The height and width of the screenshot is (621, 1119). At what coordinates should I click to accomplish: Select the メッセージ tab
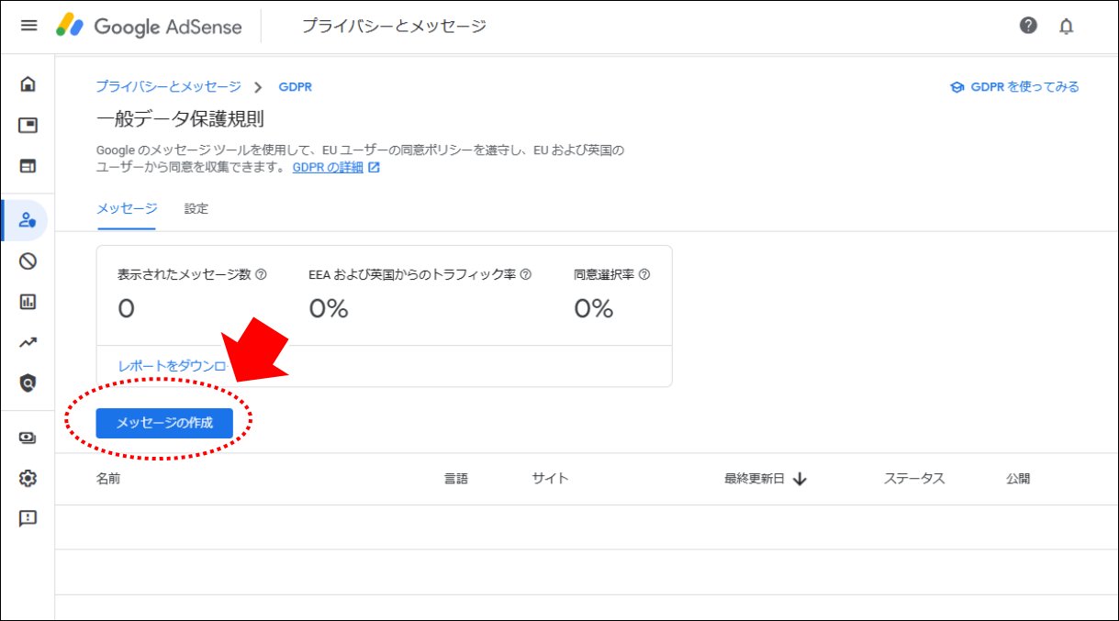pos(127,209)
